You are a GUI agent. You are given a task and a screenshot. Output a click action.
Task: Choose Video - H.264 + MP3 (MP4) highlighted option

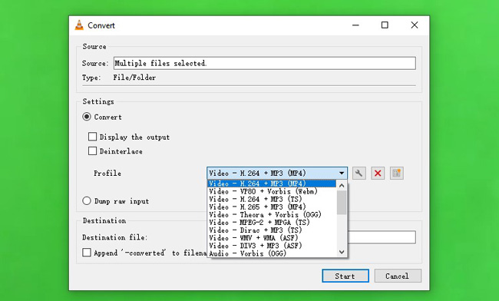(x=272, y=184)
